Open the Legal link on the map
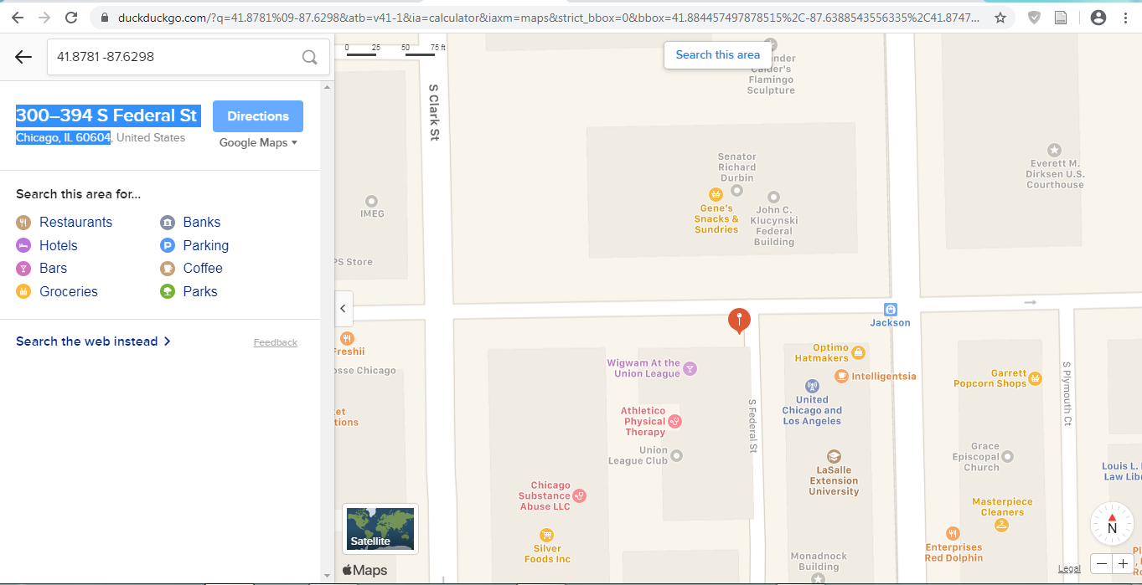Screen dimensions: 1142x585 [1069, 568]
